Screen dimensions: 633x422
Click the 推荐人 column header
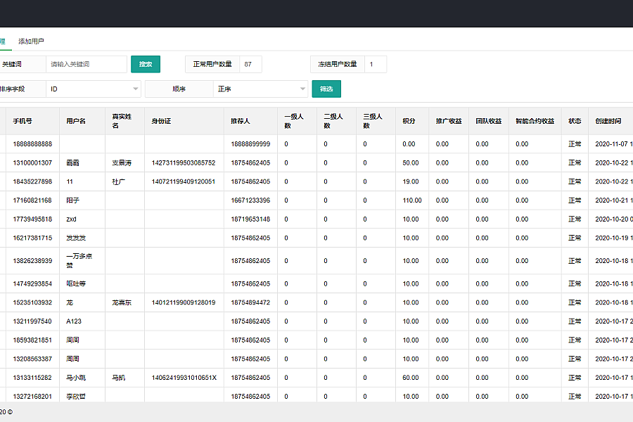[241, 121]
